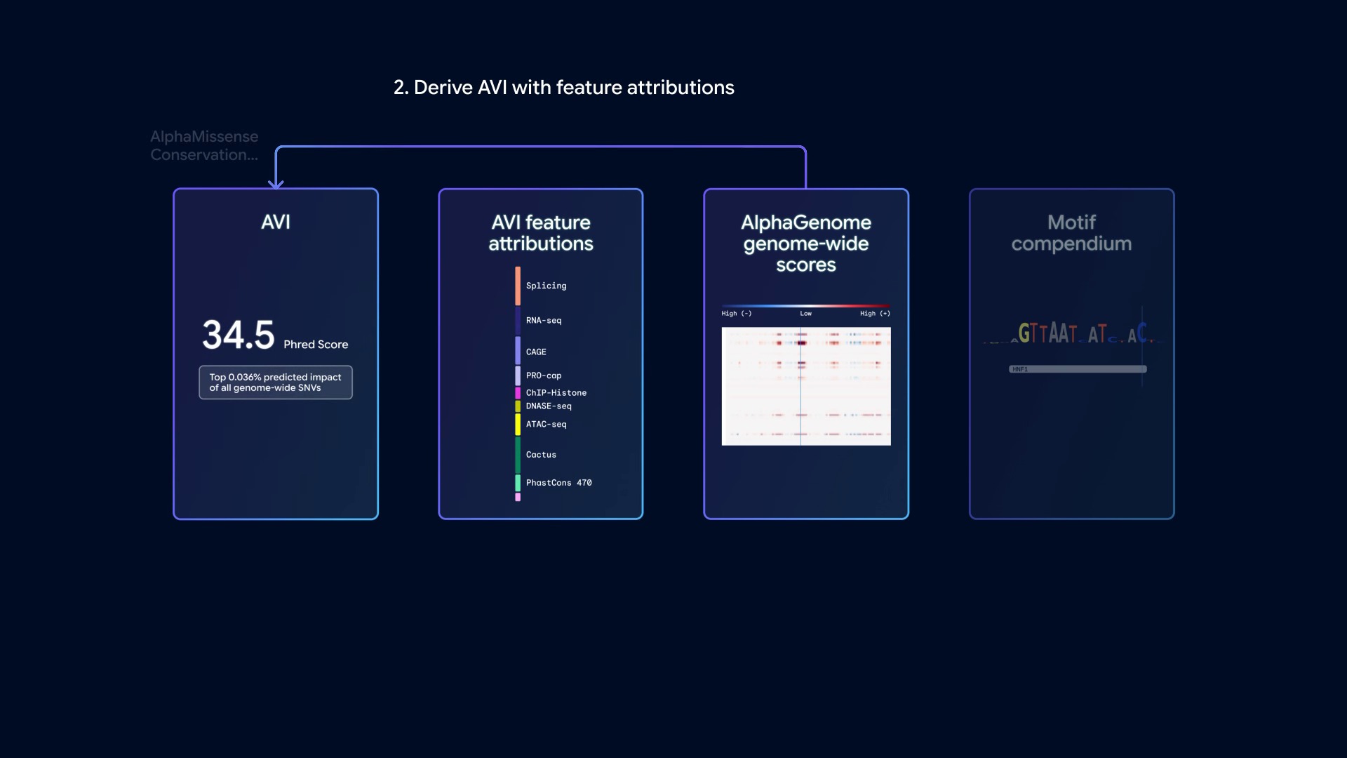The image size is (1347, 758).
Task: Click the dark green Cactus color bar
Action: tap(518, 455)
